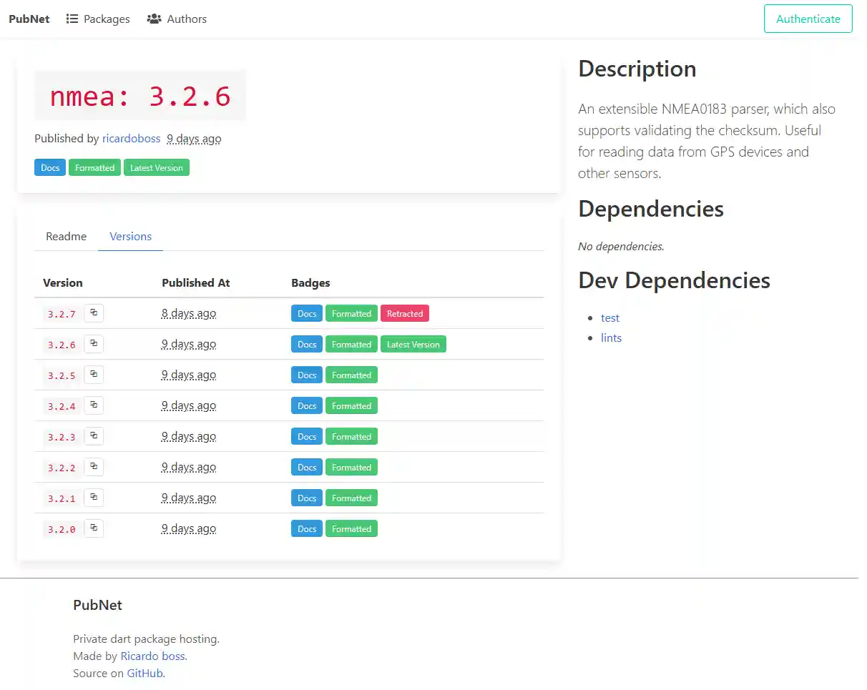867x690 pixels.
Task: Open the Formatted badge for version 3.2.4
Action: click(x=351, y=405)
